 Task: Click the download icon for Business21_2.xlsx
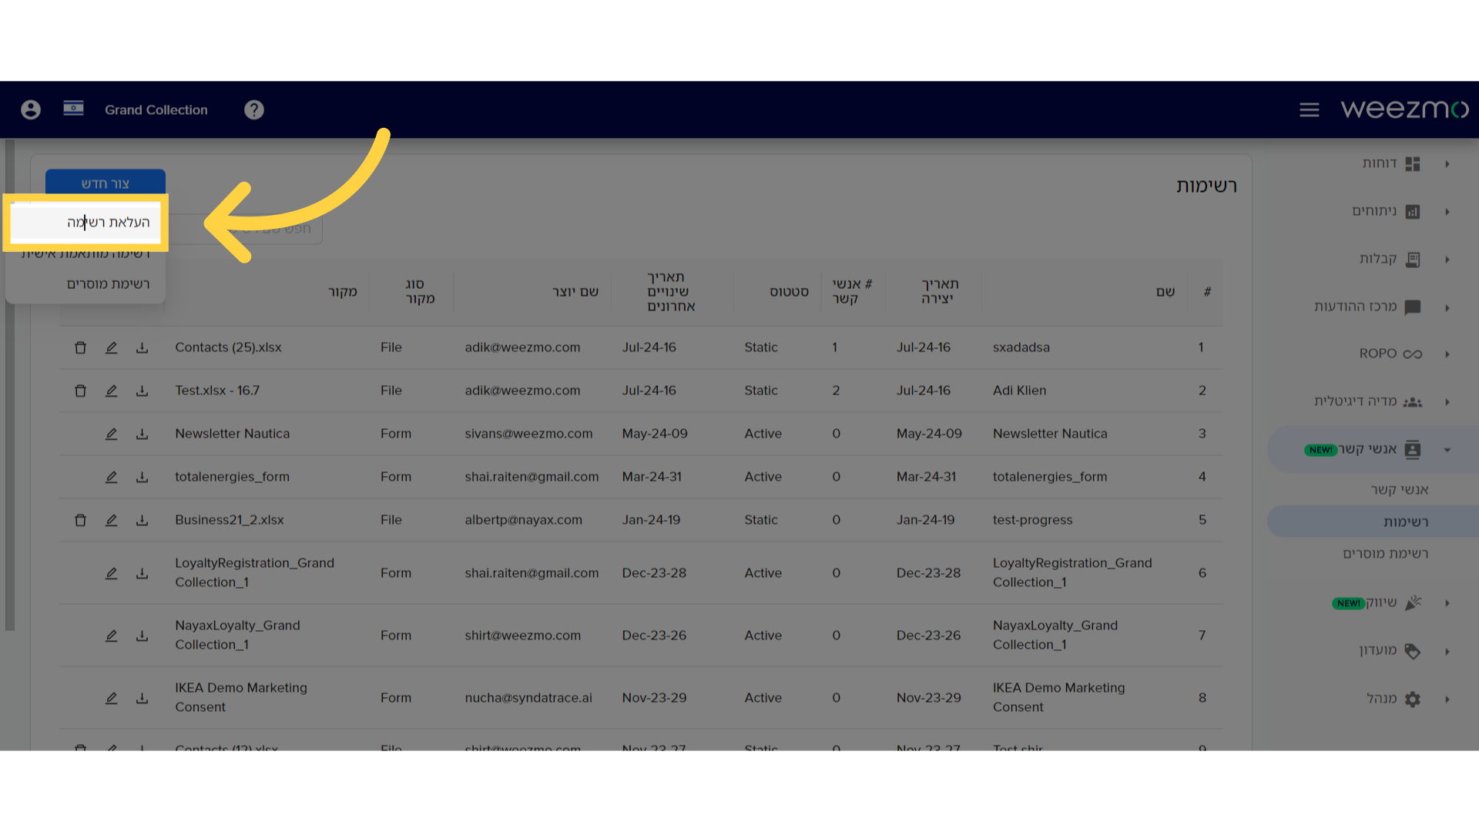coord(143,519)
